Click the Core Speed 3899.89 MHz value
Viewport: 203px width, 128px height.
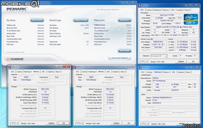[158, 42]
